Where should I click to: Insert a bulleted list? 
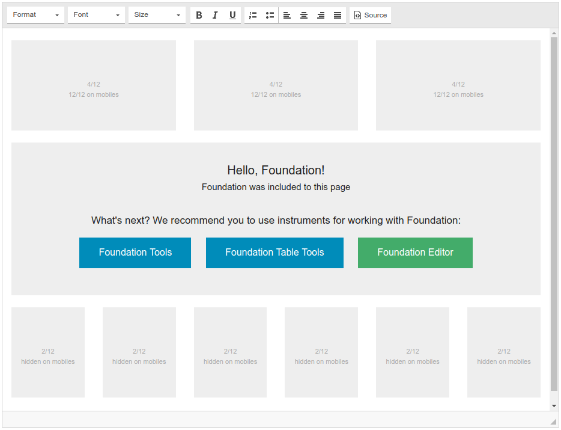pyautogui.click(x=270, y=15)
